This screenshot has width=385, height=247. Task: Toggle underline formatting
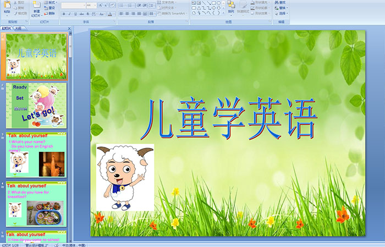click(75, 14)
